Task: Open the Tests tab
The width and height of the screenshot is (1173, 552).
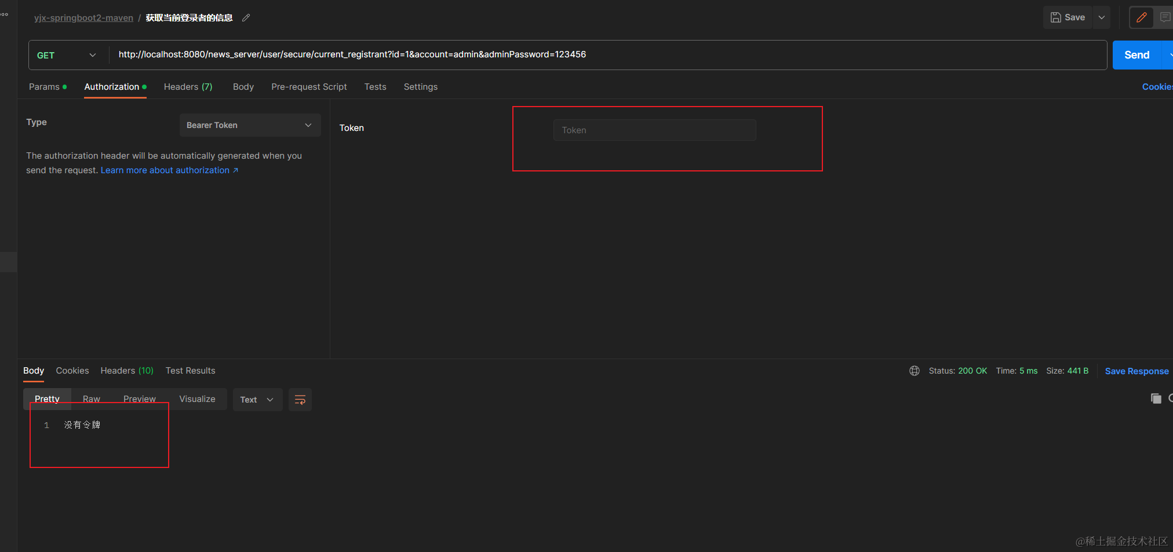Action: click(x=375, y=87)
